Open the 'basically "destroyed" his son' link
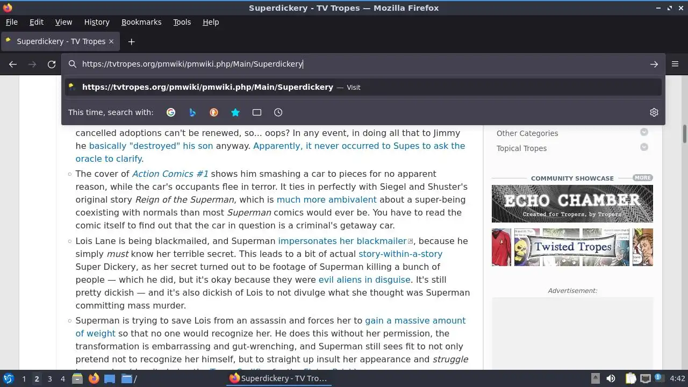The image size is (688, 387). point(151,146)
